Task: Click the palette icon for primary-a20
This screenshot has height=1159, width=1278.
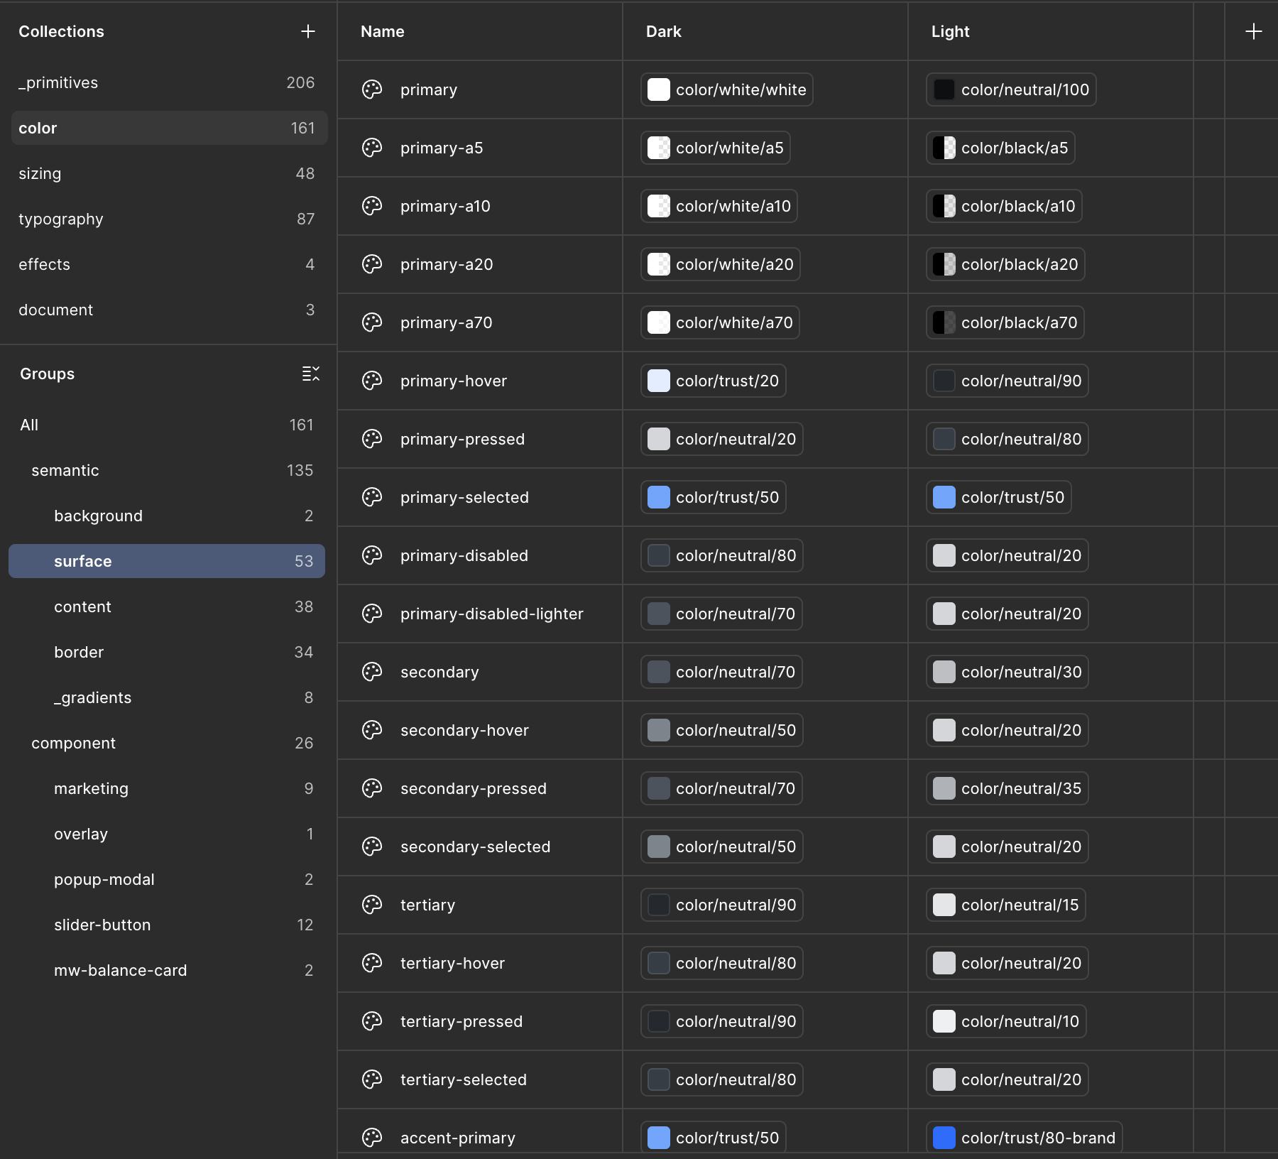Action: coord(372,264)
